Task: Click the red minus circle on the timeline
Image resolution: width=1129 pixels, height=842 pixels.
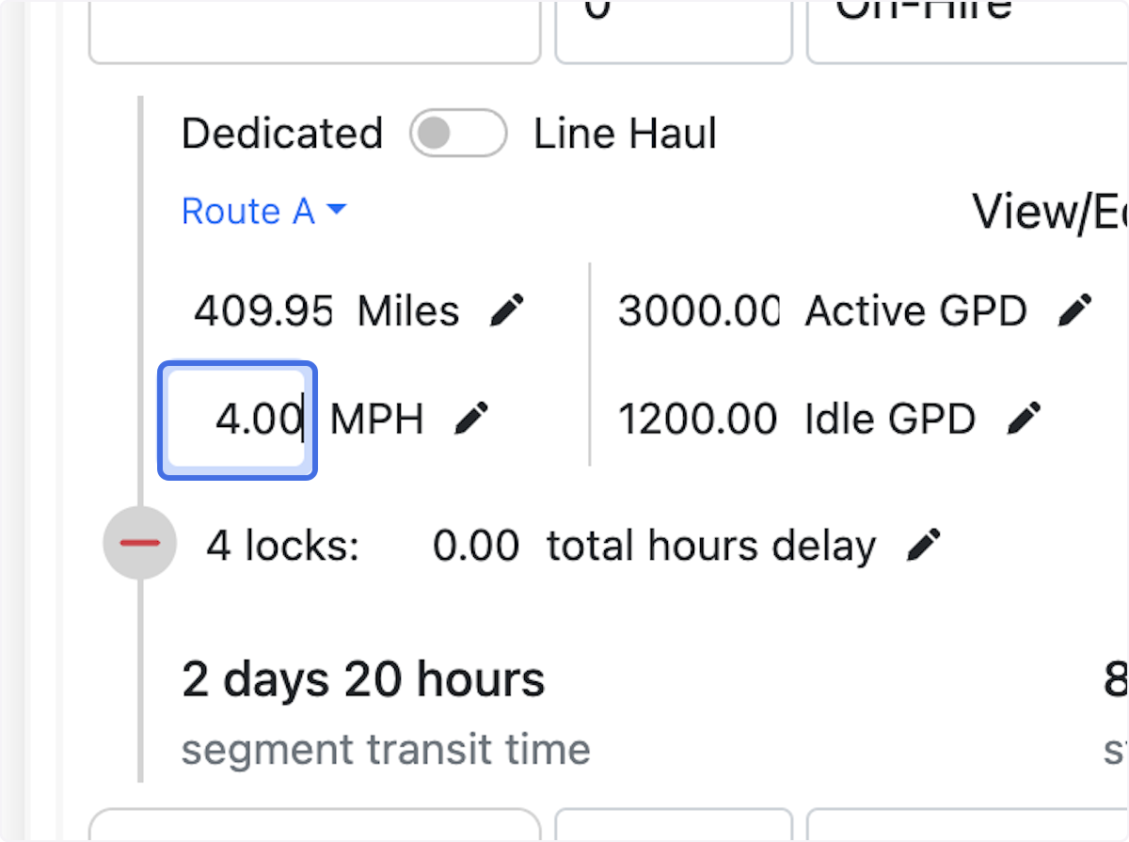Action: point(139,544)
